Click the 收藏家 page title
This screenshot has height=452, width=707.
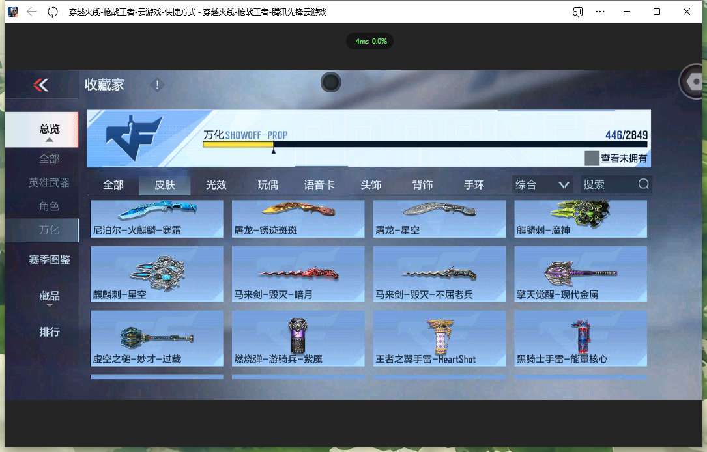coord(104,85)
